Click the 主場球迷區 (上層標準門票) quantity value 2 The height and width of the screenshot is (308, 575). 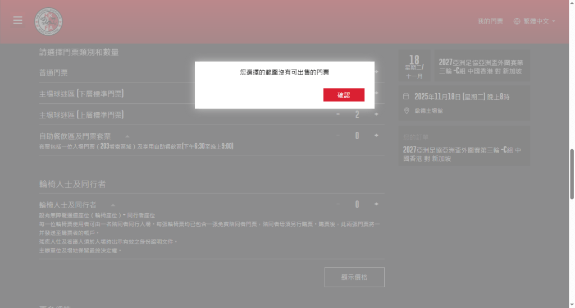pos(357,114)
